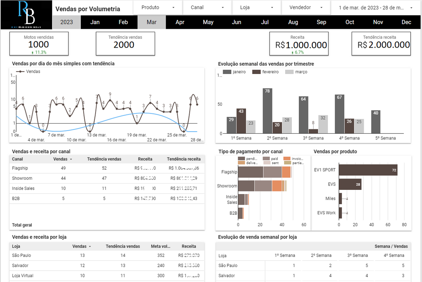
Task: Open the Canal filter dropdown
Action: point(207,7)
